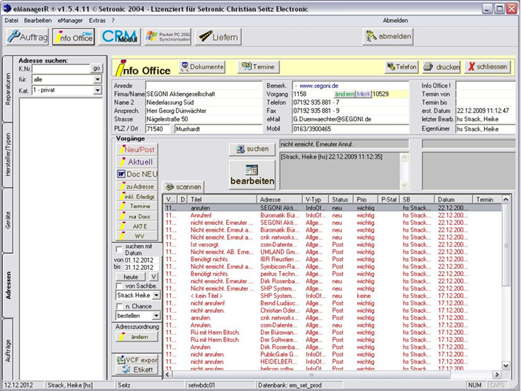Open Termine calendar button
The image size is (521, 391).
tap(258, 67)
